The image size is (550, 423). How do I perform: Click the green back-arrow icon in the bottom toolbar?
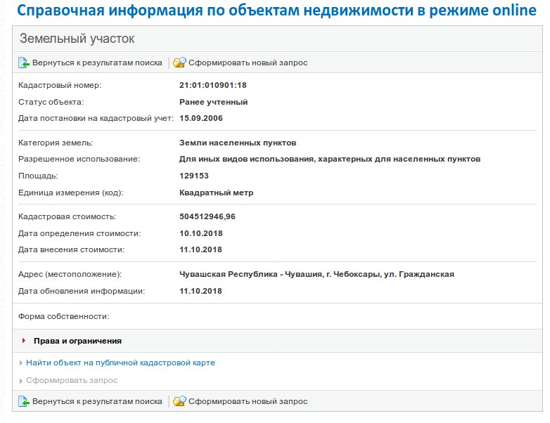tap(24, 401)
